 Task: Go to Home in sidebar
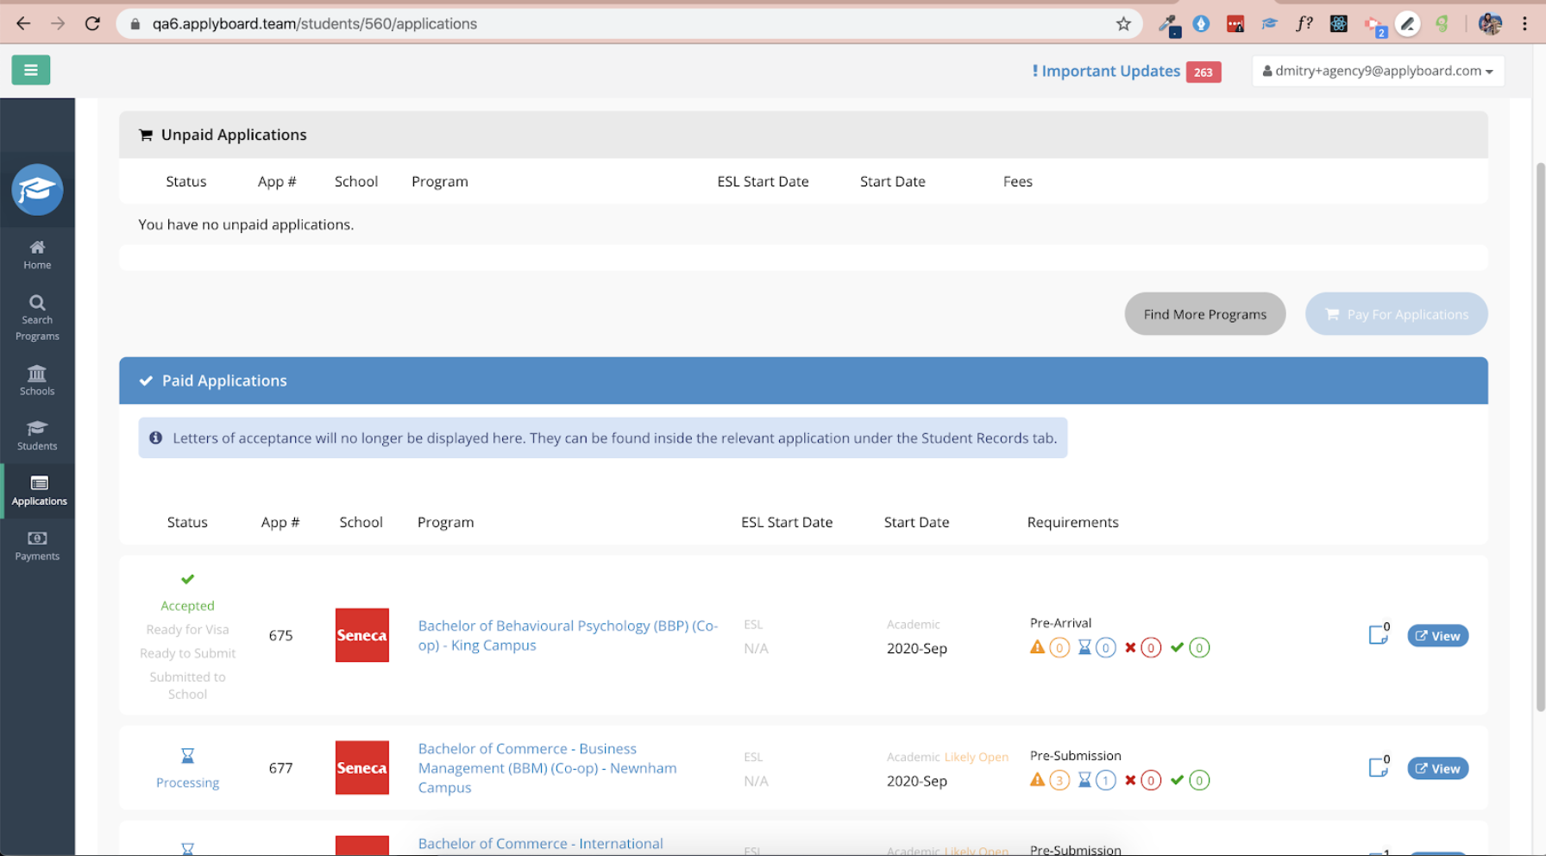tap(37, 255)
